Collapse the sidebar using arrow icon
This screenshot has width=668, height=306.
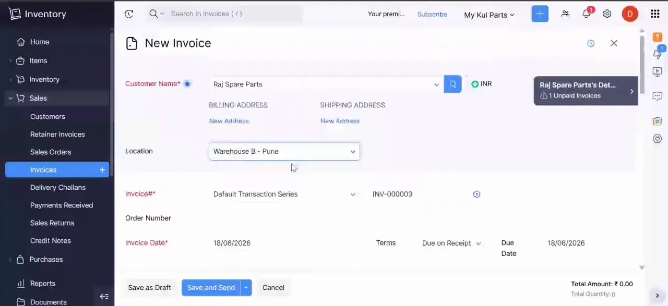104,297
